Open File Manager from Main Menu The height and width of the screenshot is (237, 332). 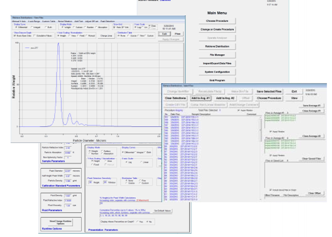(x=217, y=55)
